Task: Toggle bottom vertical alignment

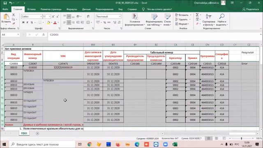Action: [73, 17]
